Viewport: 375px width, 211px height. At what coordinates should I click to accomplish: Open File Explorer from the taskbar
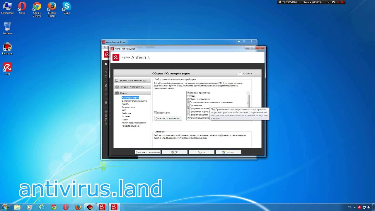pos(17,207)
